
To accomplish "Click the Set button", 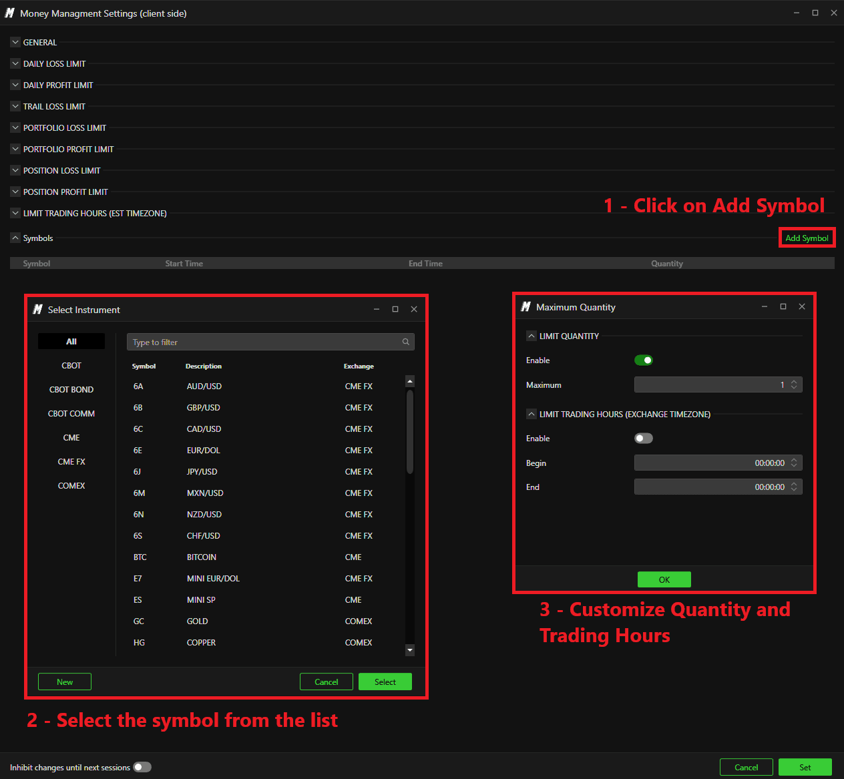I will click(x=805, y=767).
